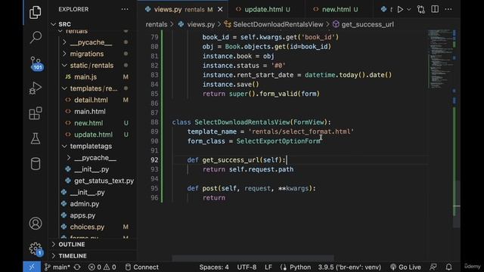Screen dimensions: 484x272
Task: Click the synchronize changes icon
Action: click(x=77, y=267)
